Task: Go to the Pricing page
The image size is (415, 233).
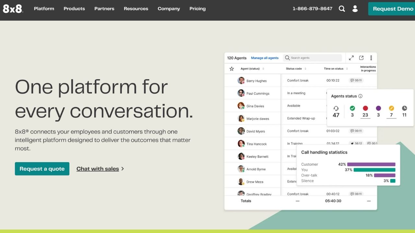Action: coord(197,9)
